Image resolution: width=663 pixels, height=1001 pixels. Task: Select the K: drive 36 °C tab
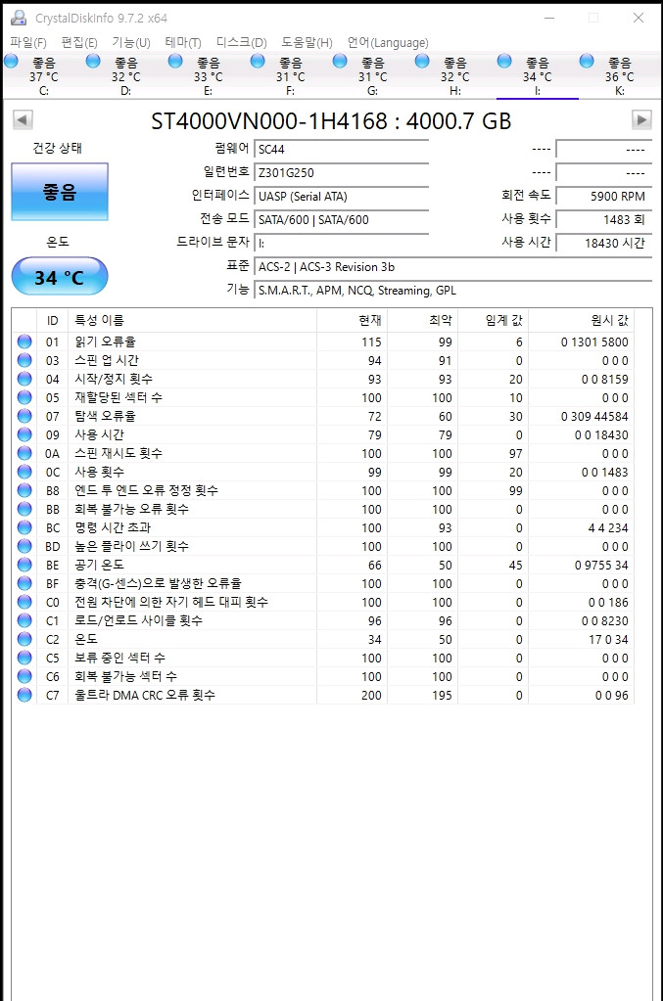[x=620, y=76]
